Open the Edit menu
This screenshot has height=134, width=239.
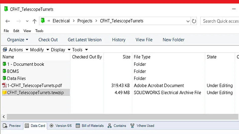tap(16, 31)
